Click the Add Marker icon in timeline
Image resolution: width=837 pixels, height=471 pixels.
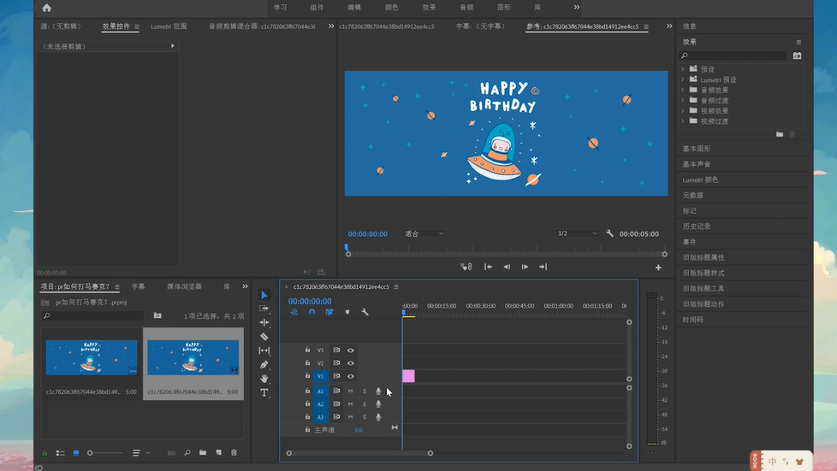(x=347, y=312)
